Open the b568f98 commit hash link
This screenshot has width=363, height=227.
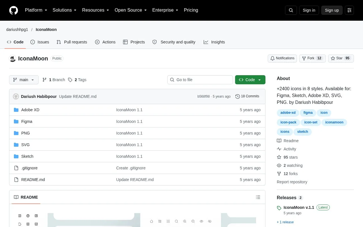click(x=204, y=96)
